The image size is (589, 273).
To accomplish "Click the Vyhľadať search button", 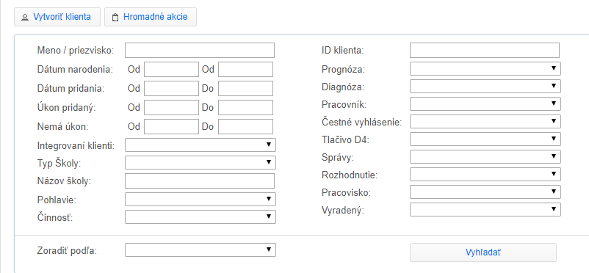I will [x=483, y=252].
